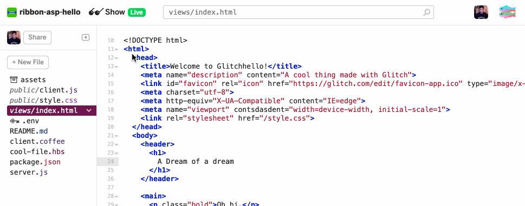This screenshot has height=206, width=525.
Task: Click the Glitch fish logo icon
Action: click(507, 12)
